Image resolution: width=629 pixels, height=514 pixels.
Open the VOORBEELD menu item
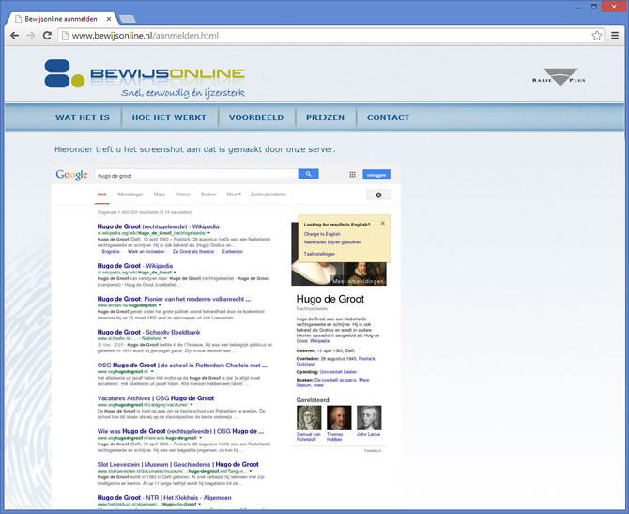point(256,117)
